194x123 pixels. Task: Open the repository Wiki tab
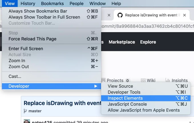[x=148, y=80]
